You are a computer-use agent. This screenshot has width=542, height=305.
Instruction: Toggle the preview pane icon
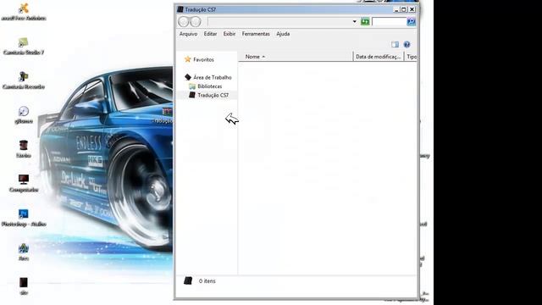tap(395, 44)
